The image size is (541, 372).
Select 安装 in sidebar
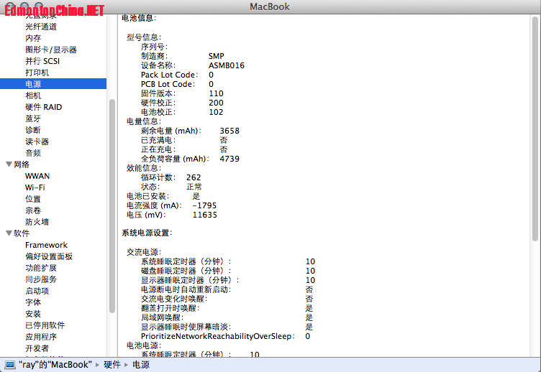click(33, 314)
